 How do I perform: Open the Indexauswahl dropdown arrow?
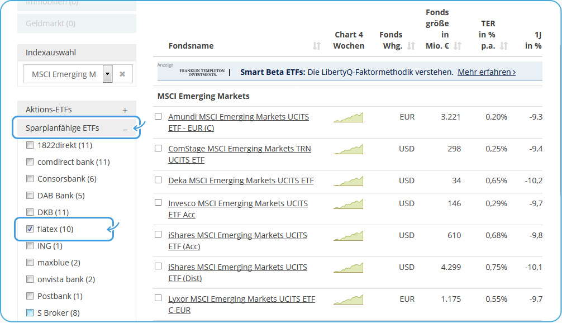pyautogui.click(x=107, y=74)
